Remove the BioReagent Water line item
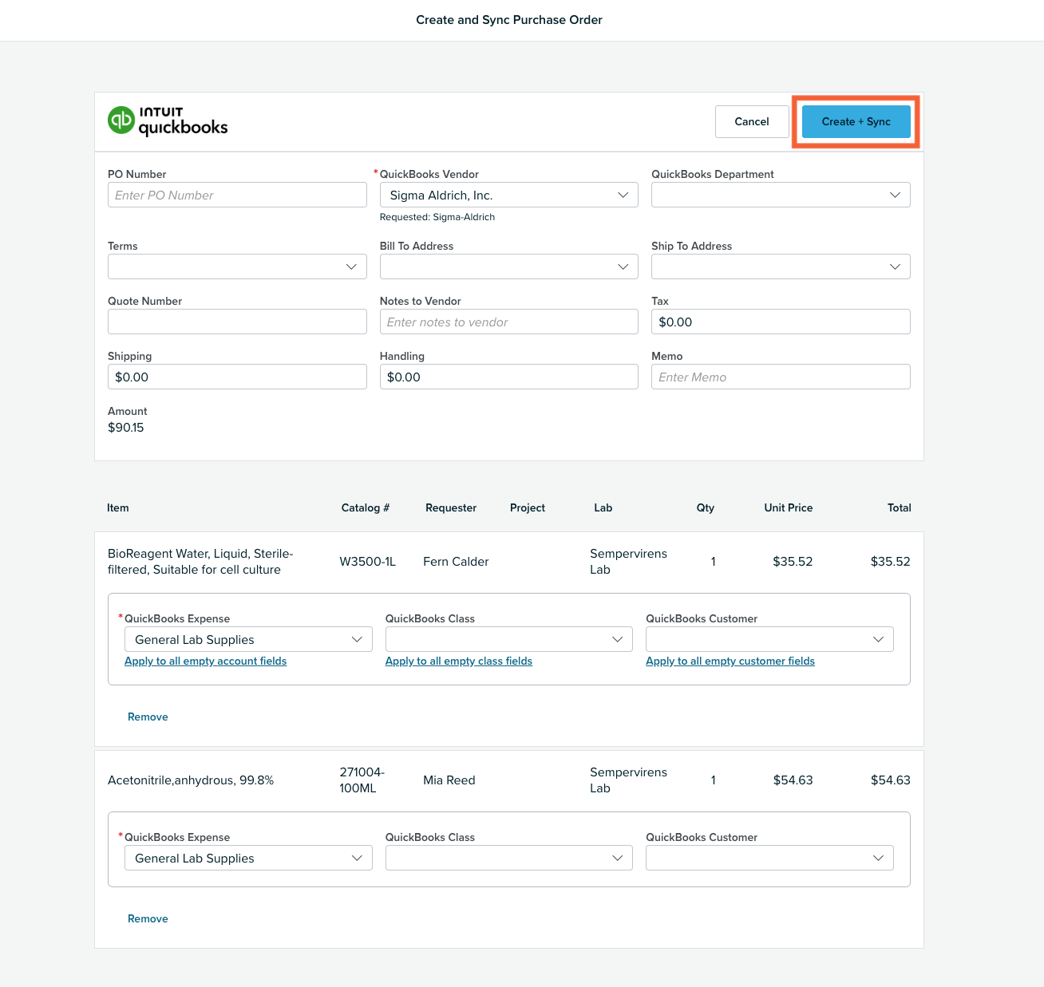The height and width of the screenshot is (987, 1044). (x=148, y=717)
